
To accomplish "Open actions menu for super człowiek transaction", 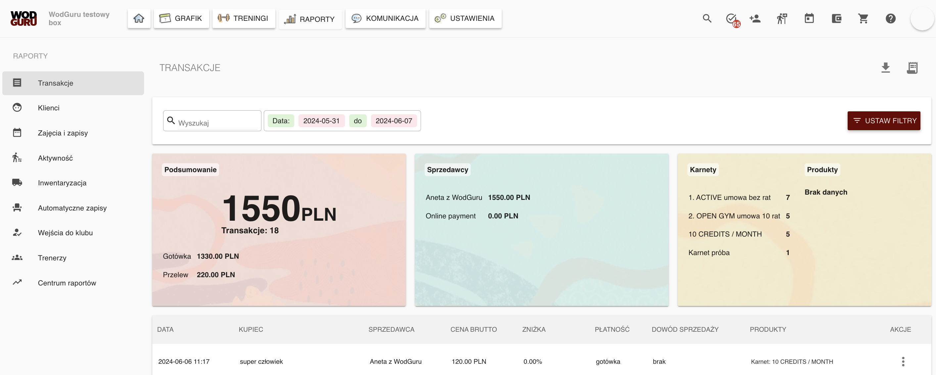I will coord(903,361).
